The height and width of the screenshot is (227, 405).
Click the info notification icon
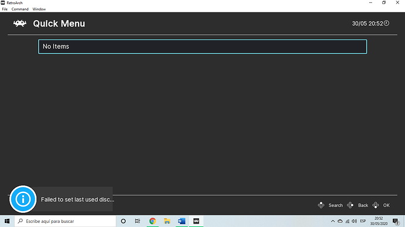pos(23,199)
